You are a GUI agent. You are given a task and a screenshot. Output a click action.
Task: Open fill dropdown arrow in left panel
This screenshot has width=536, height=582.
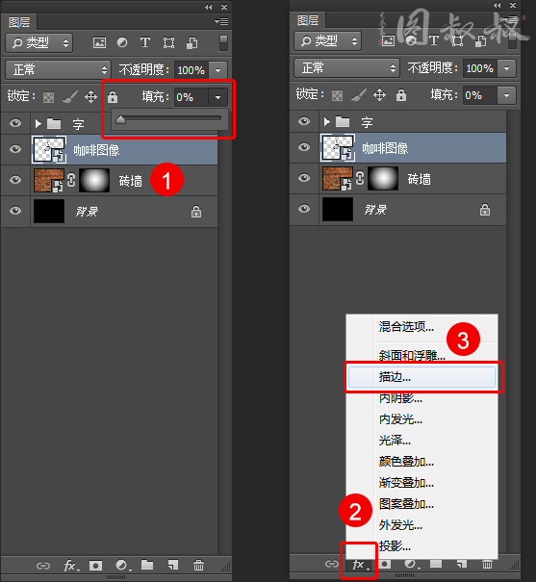[217, 97]
